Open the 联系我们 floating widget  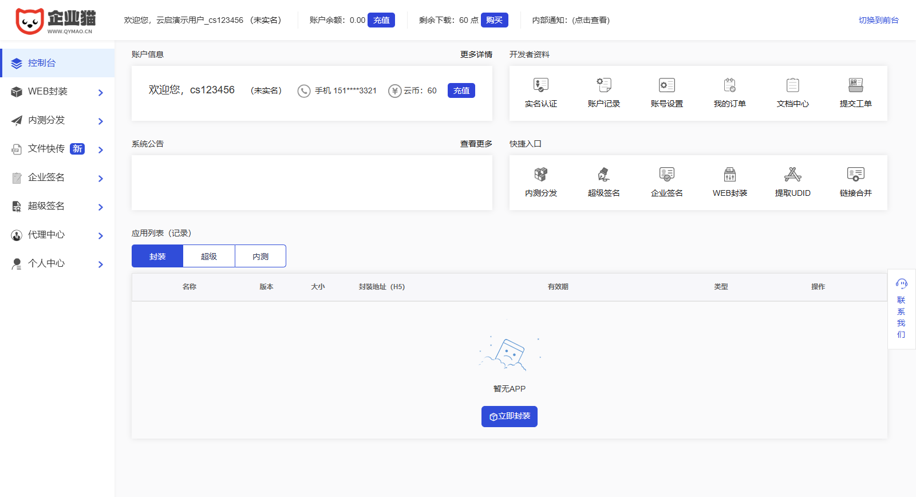pos(901,309)
